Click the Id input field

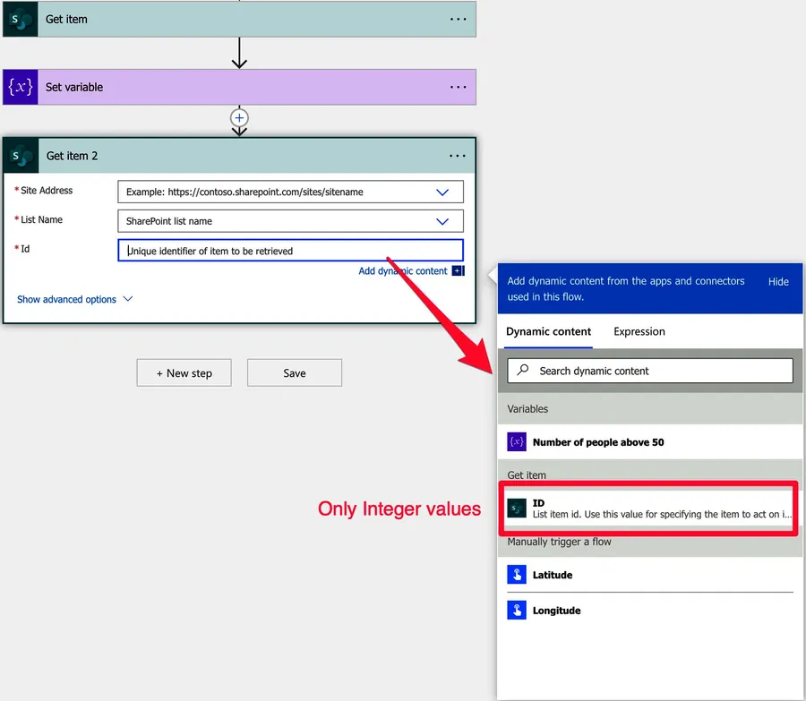[290, 251]
